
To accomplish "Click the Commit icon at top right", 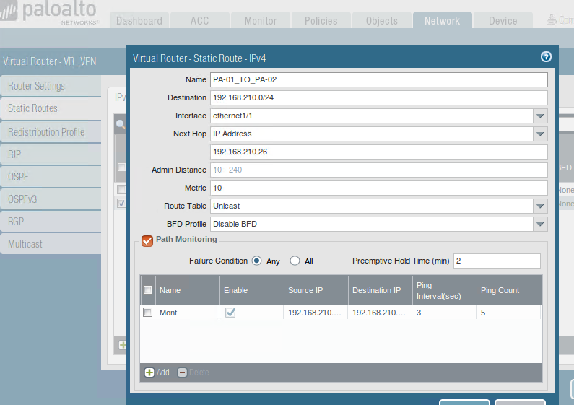I will (553, 20).
